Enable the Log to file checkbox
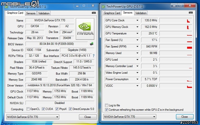 [x=107, y=105]
